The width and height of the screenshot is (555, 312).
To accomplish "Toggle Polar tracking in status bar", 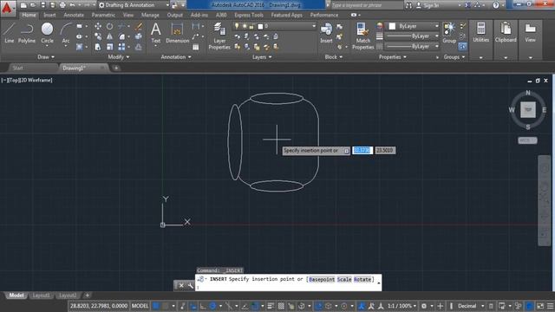I will [212, 306].
